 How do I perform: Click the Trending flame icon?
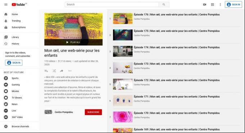[x=6, y=21]
